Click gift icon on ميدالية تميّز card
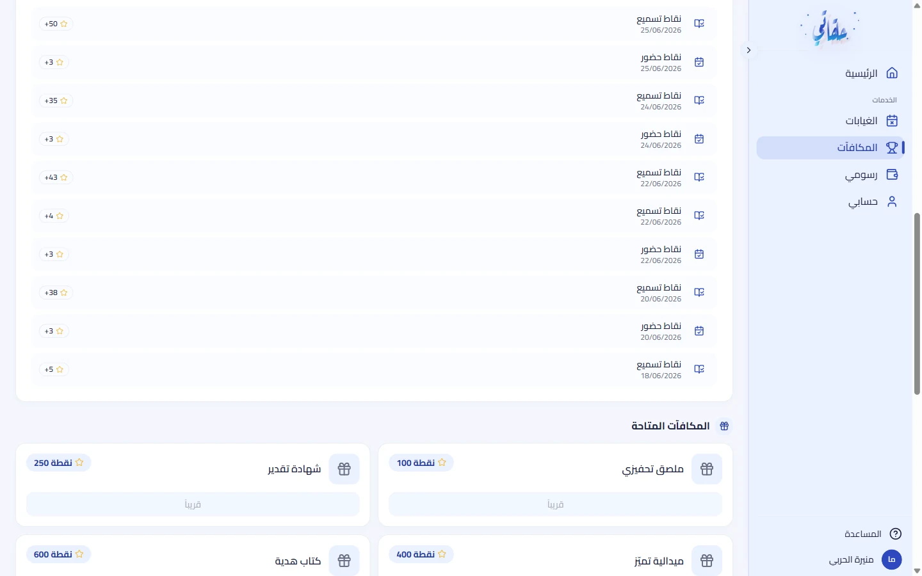Viewport: 922px width, 576px height. pos(707,561)
